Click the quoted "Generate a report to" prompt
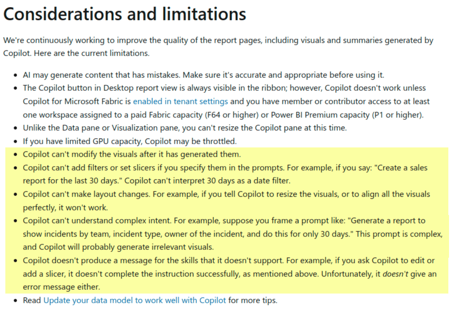Image resolution: width=451 pixels, height=310 pixels. coord(388,221)
